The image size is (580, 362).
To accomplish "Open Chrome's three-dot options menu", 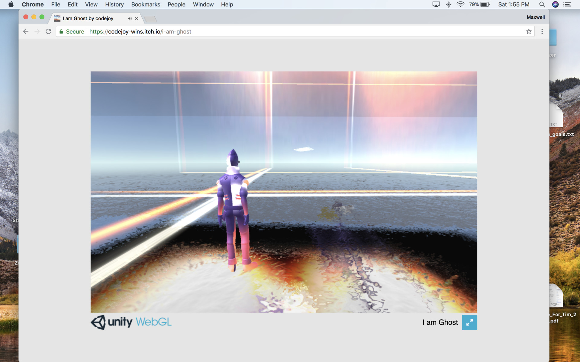I will point(542,31).
